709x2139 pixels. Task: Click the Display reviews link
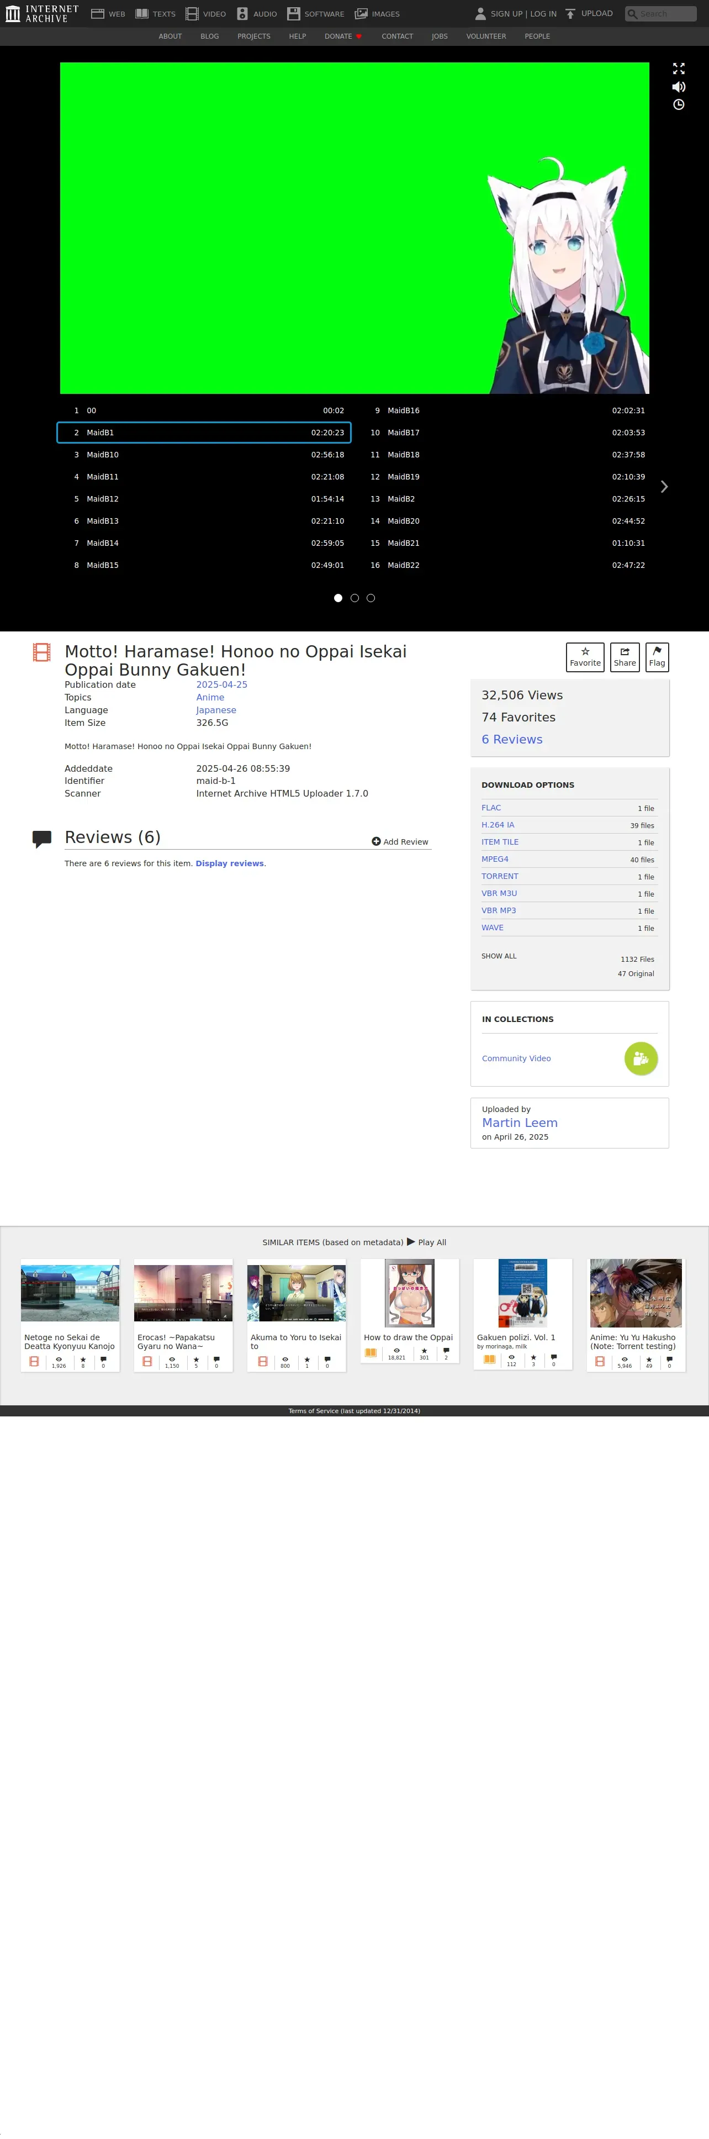tap(229, 863)
